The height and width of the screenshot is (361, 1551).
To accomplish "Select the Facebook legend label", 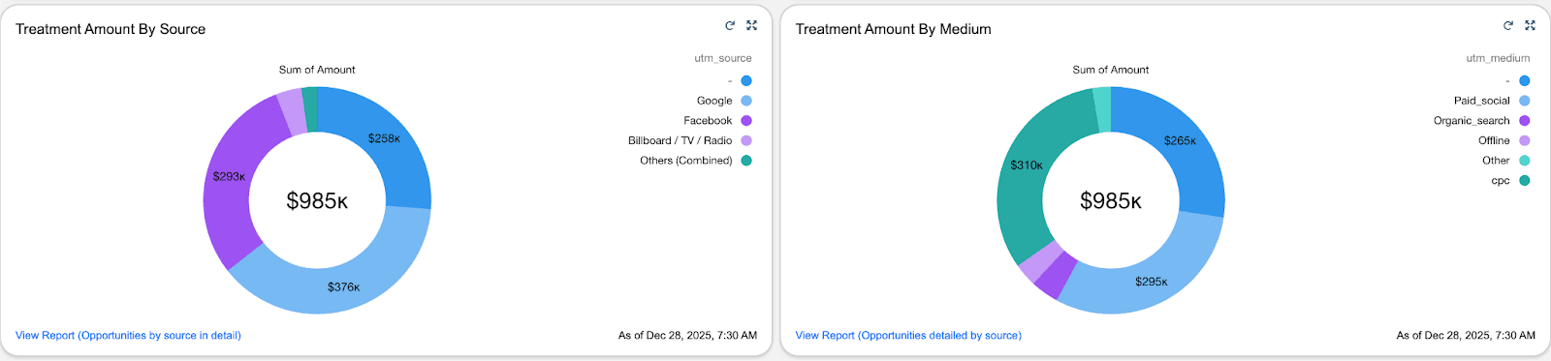I will click(x=708, y=121).
